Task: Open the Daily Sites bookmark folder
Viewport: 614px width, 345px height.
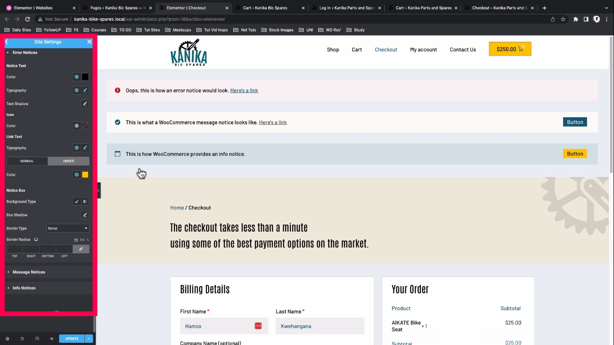Action: pos(18,30)
